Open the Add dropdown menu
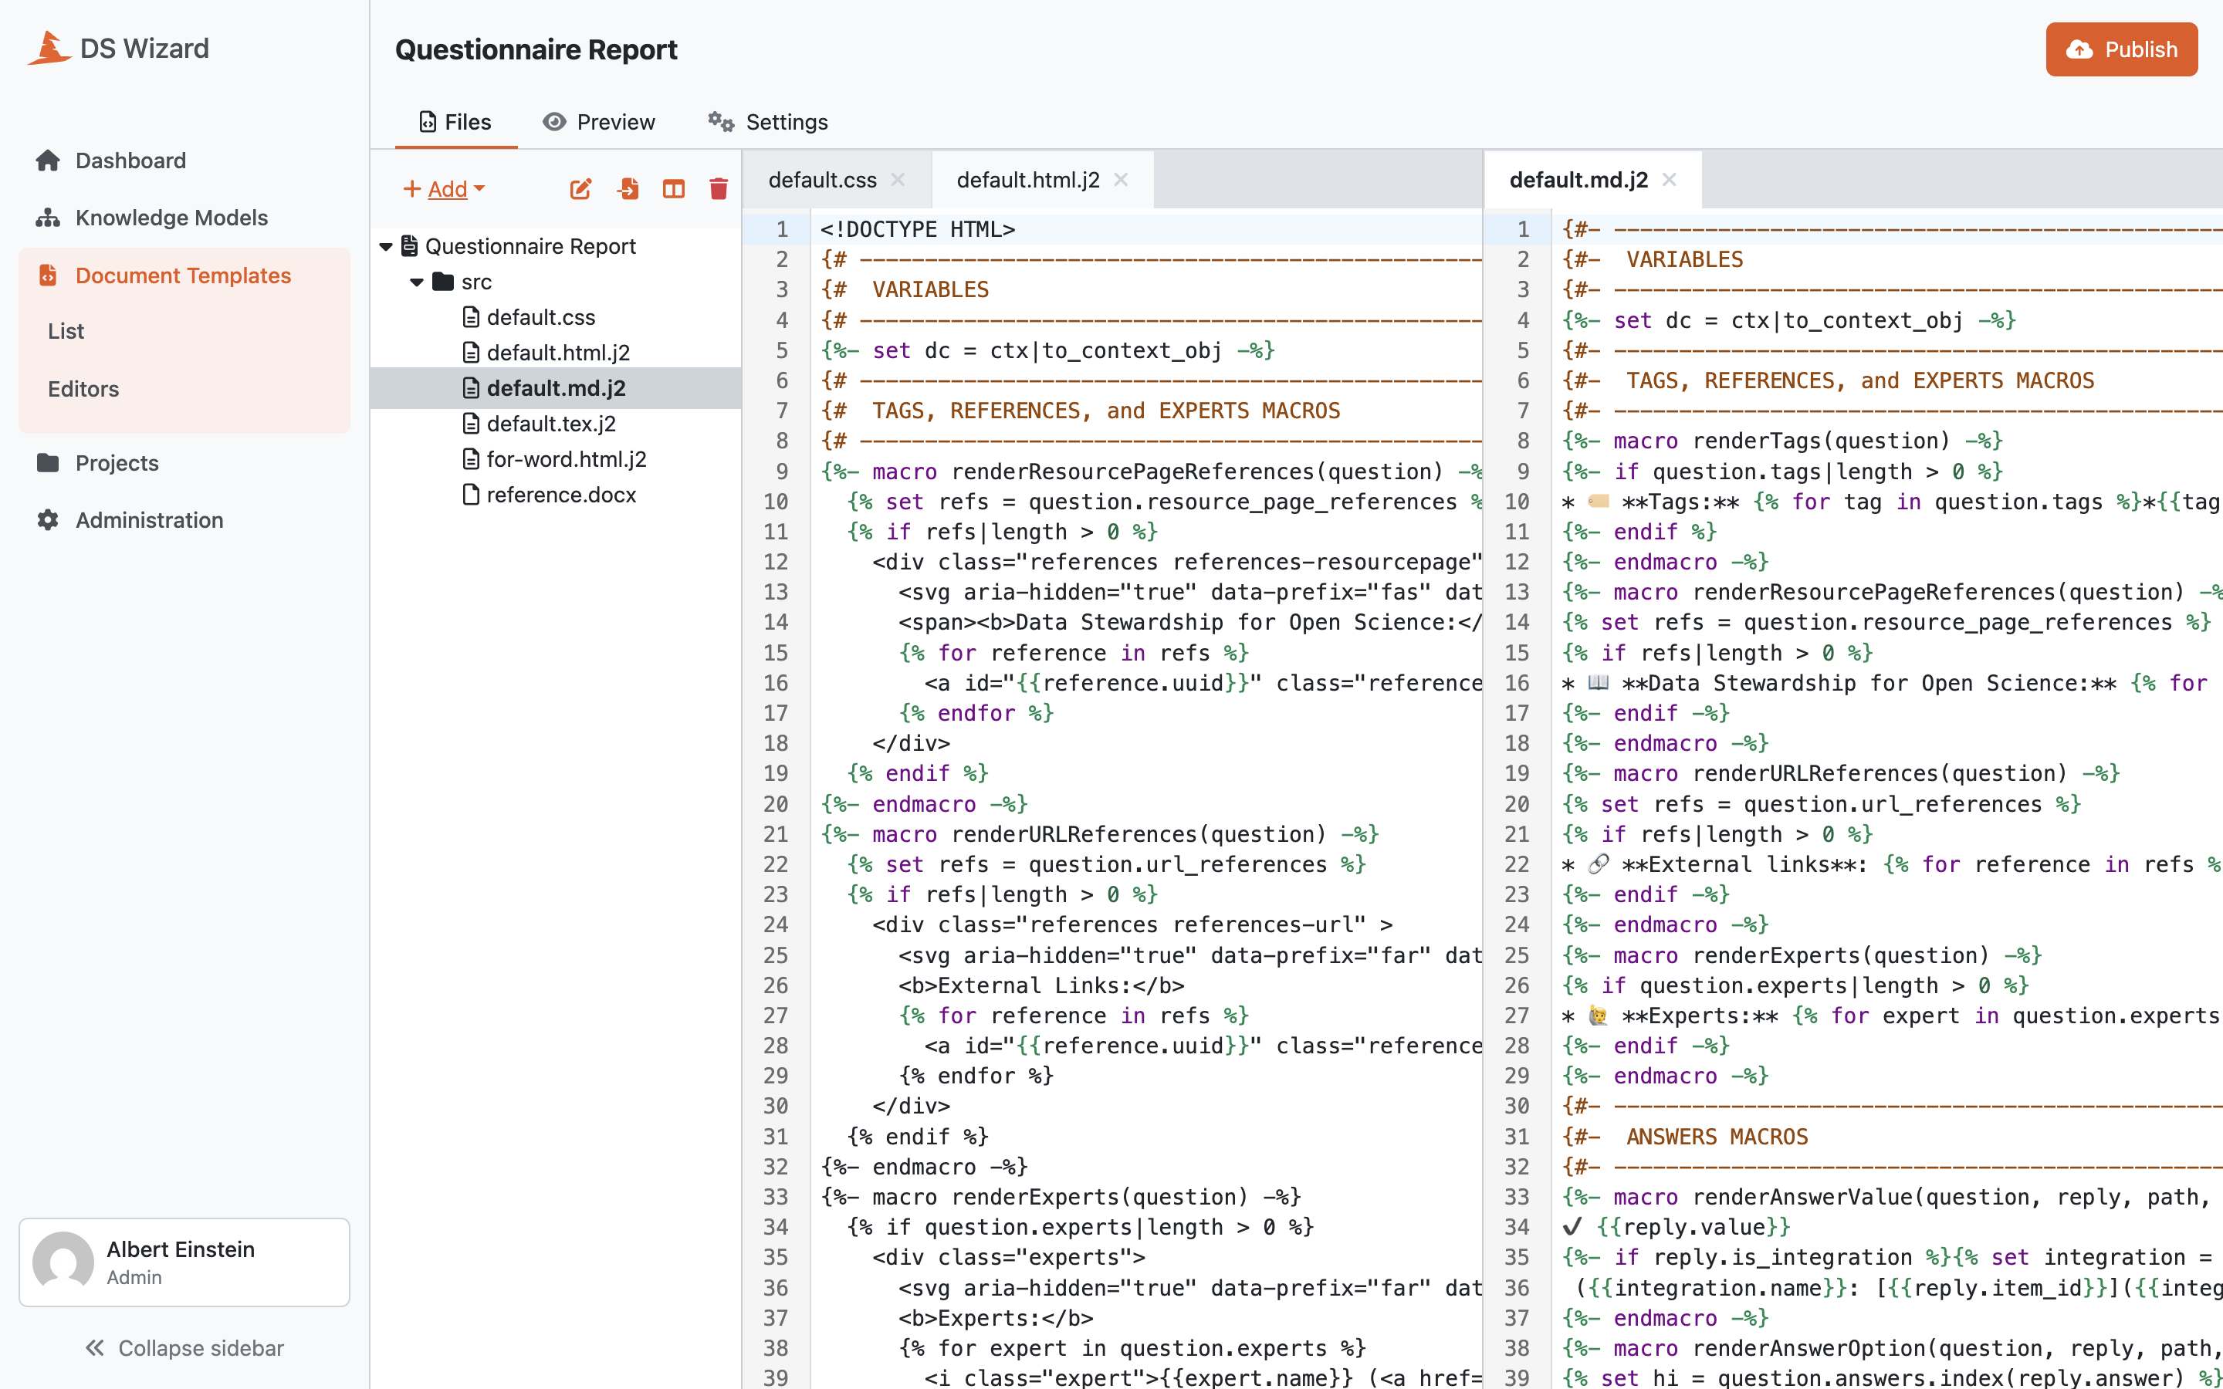 445,189
